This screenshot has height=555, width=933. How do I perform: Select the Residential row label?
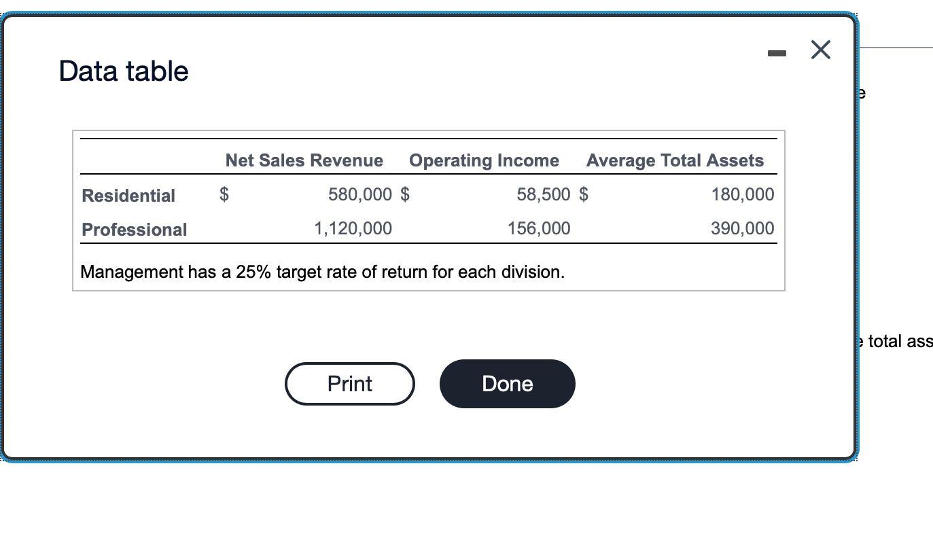[128, 195]
